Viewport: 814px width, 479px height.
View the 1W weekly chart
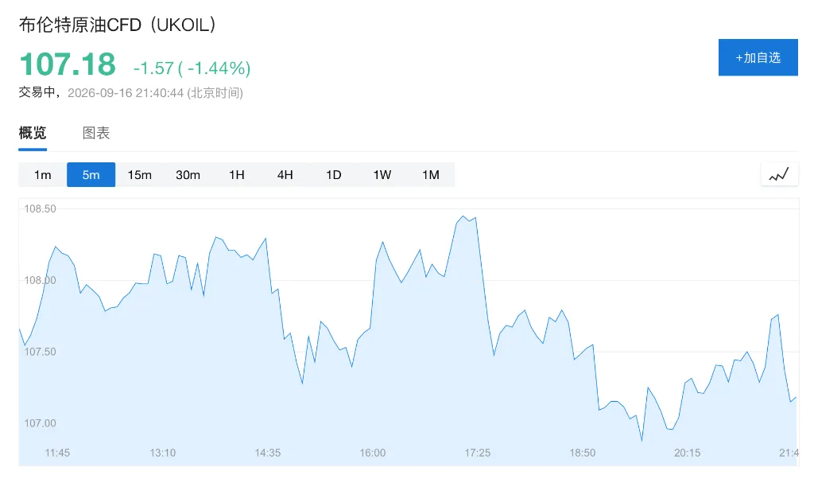point(382,174)
